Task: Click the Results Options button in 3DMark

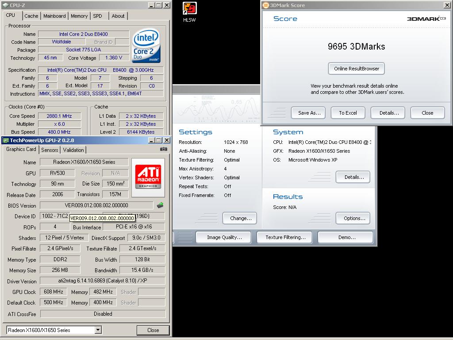Action: pyautogui.click(x=353, y=218)
